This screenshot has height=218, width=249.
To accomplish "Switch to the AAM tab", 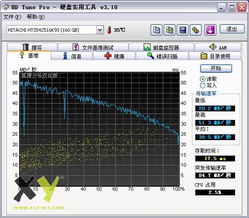I will [218, 47].
